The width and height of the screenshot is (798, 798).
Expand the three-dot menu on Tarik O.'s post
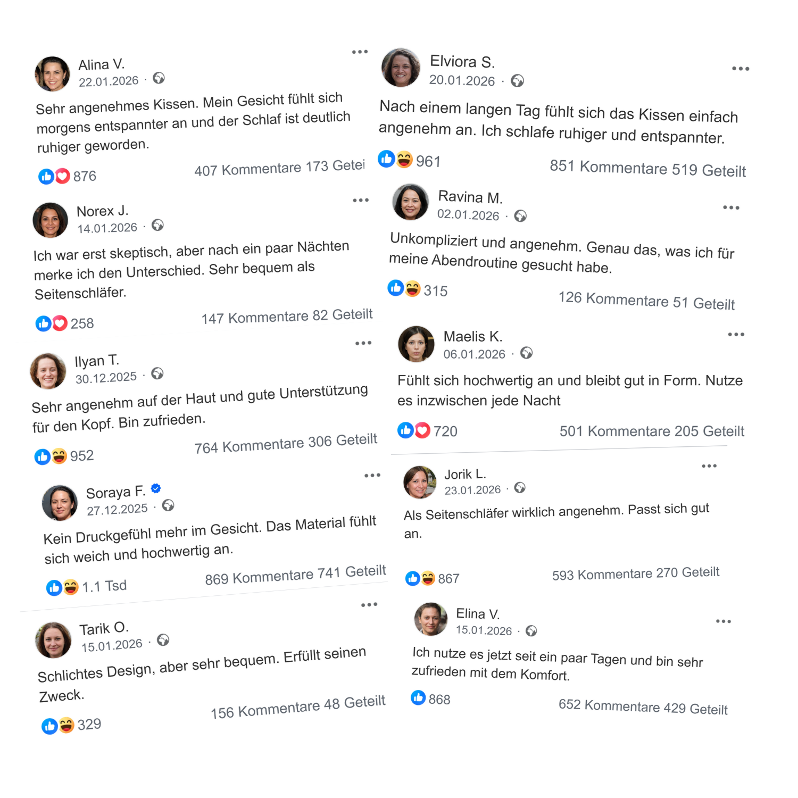click(x=369, y=605)
